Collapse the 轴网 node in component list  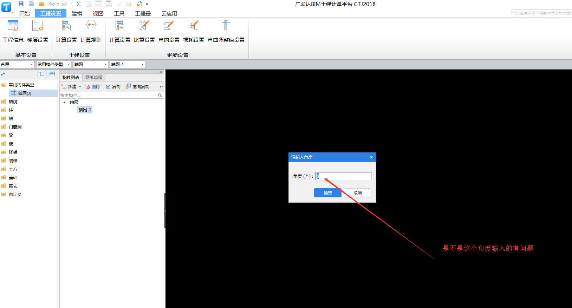point(64,103)
